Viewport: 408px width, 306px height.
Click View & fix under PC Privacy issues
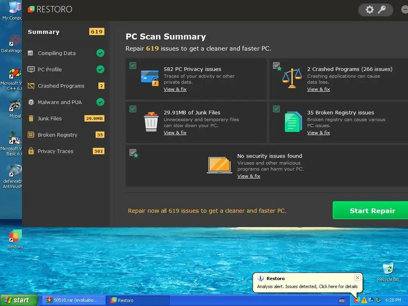tap(175, 89)
